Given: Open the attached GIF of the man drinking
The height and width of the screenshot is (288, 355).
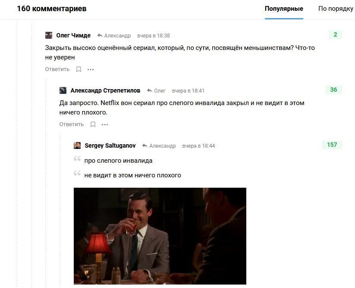Looking at the screenshot, I should pos(160,236).
